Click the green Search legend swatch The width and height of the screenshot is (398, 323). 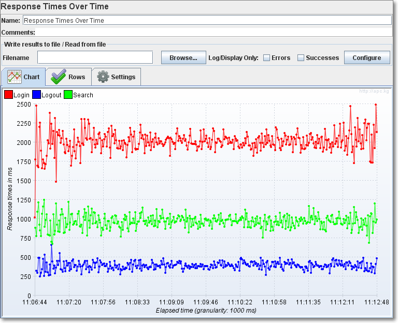68,95
